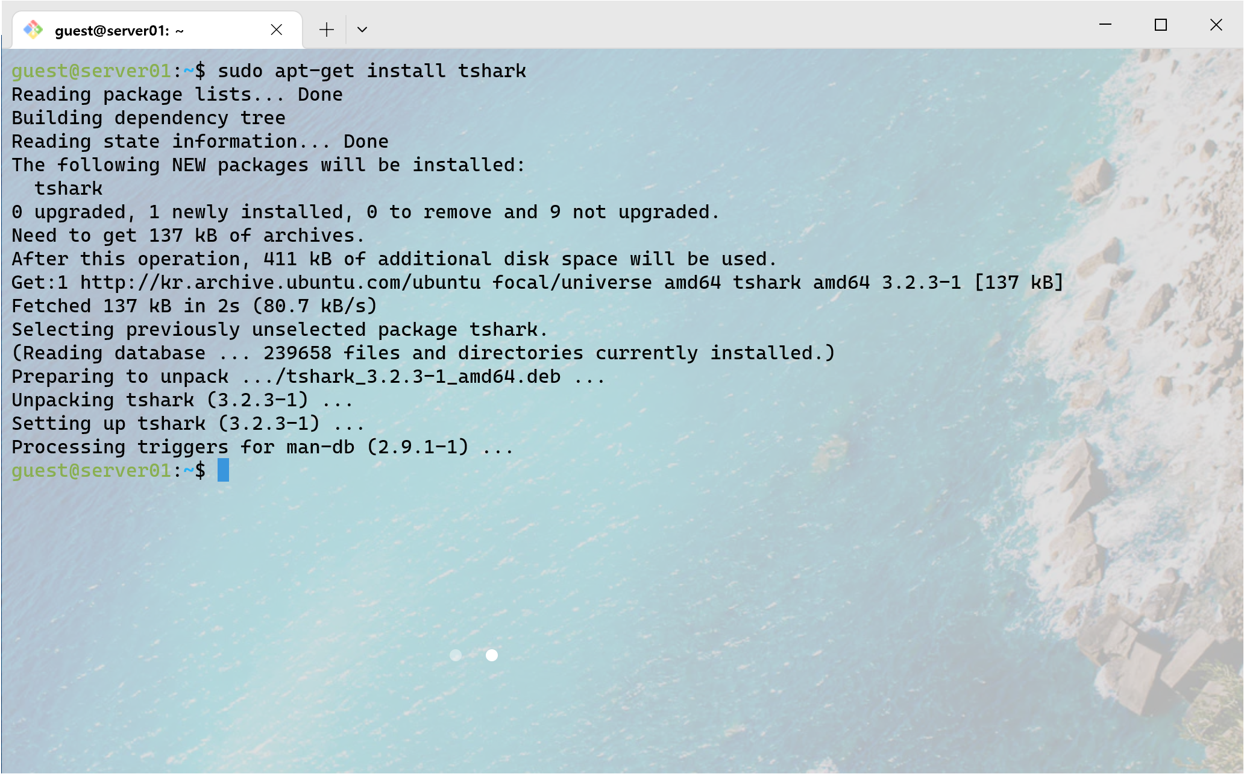The image size is (1244, 774).
Task: Click the first guest@server01 prompt at top
Action: coord(108,71)
